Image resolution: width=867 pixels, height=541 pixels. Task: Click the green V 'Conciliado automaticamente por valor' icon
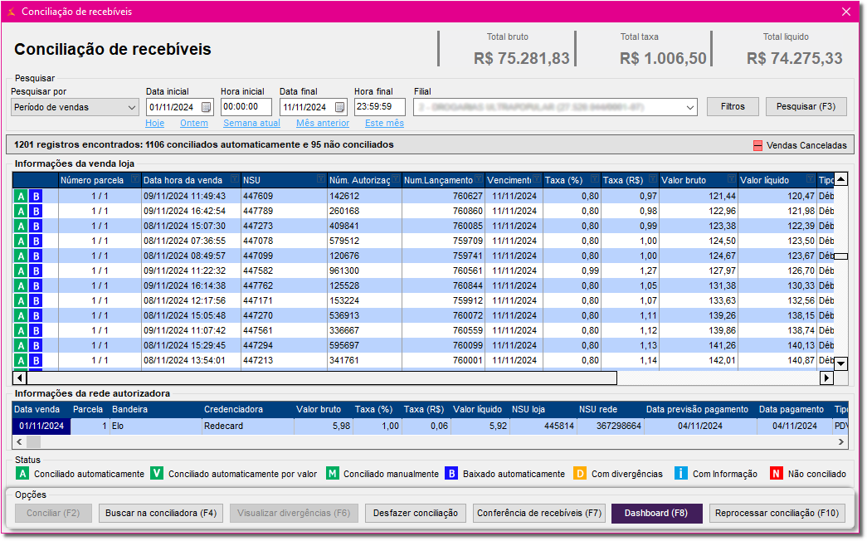(157, 474)
